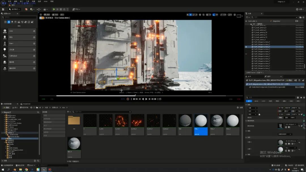The height and width of the screenshot is (172, 306).
Task: Toggle looping on sequence playback controls
Action: 160,99
